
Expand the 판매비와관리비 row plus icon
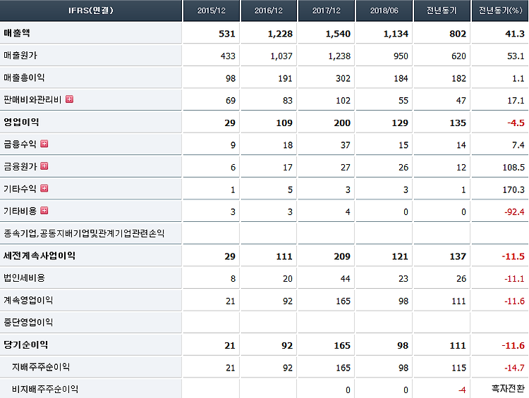(x=70, y=99)
